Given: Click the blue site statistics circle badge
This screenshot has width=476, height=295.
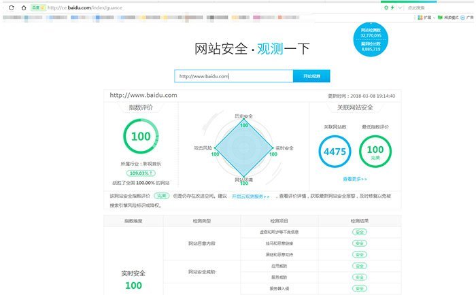Looking at the screenshot, I should [375, 39].
